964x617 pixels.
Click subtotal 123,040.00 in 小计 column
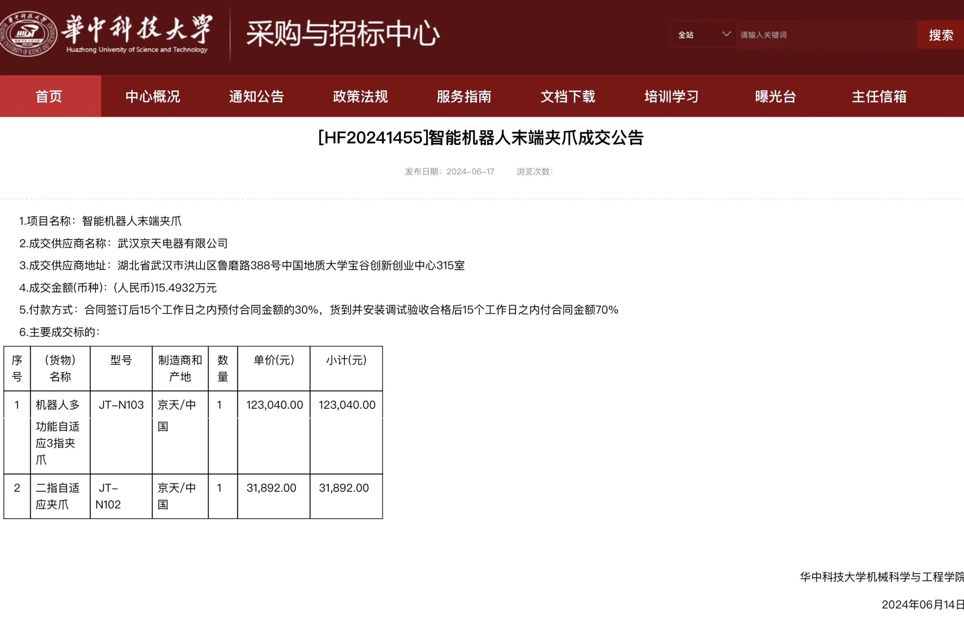point(347,405)
